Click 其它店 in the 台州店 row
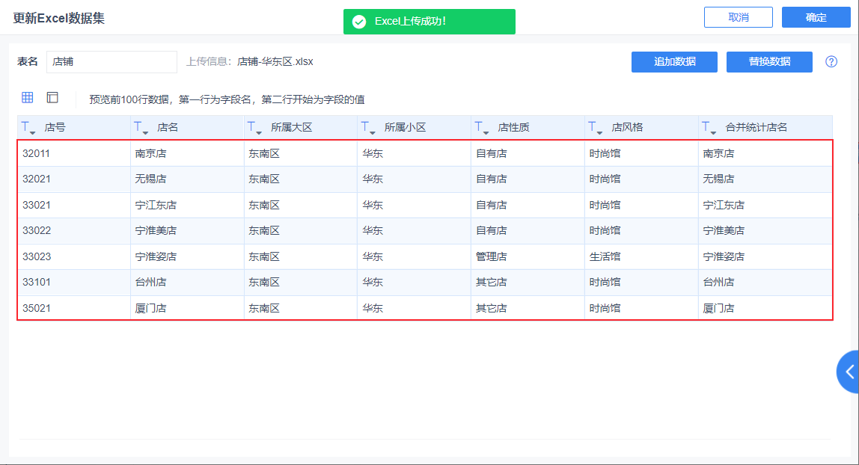 (x=492, y=283)
